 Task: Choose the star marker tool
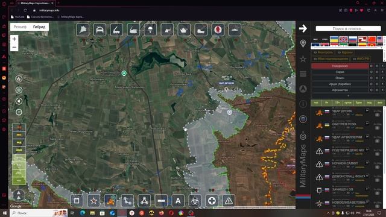pos(93,201)
